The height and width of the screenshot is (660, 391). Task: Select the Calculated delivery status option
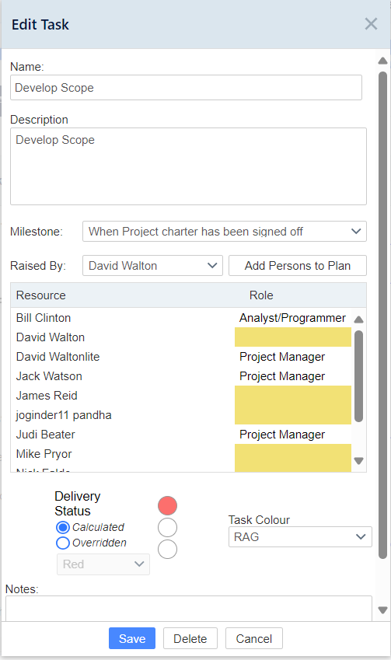point(63,527)
